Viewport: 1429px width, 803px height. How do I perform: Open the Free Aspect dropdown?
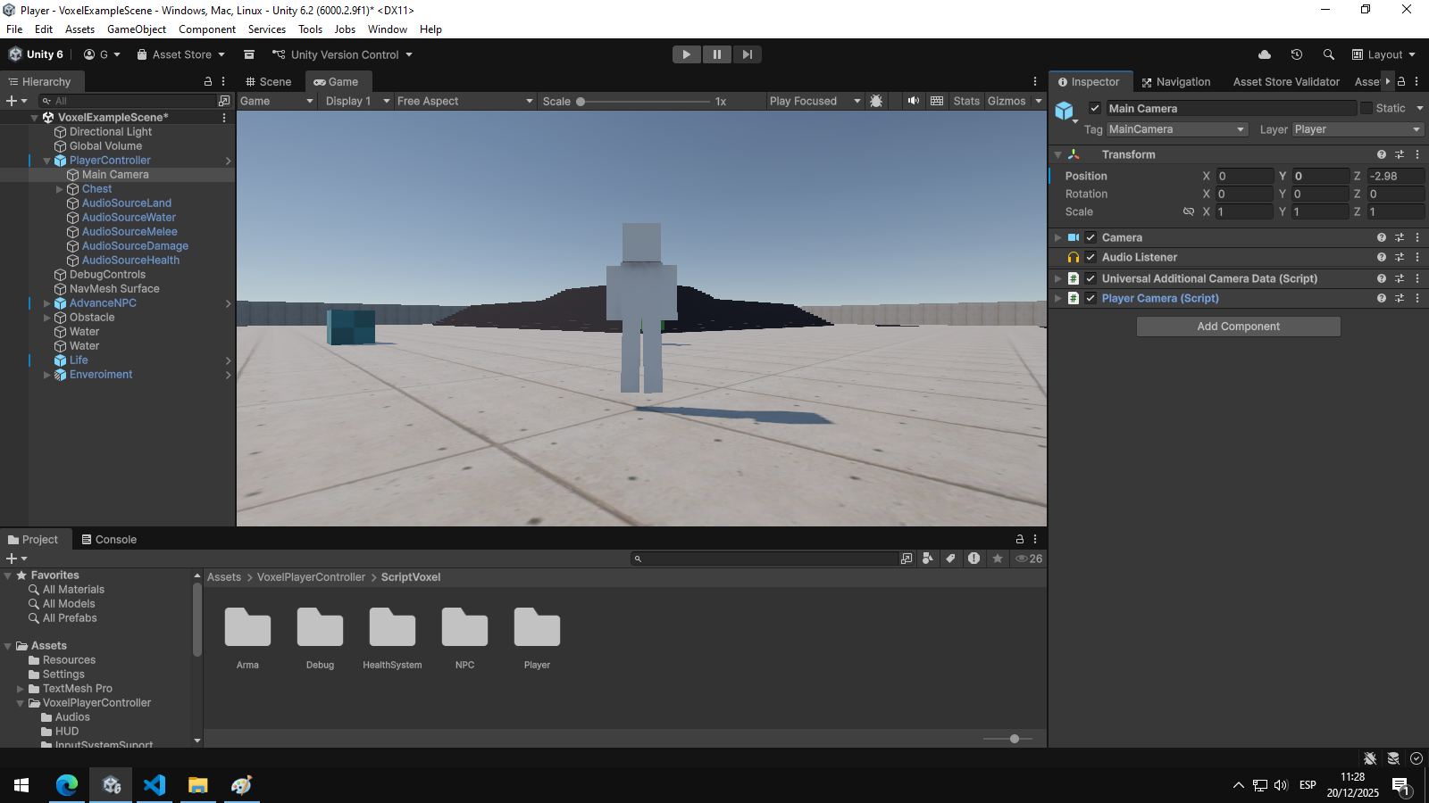[464, 101]
